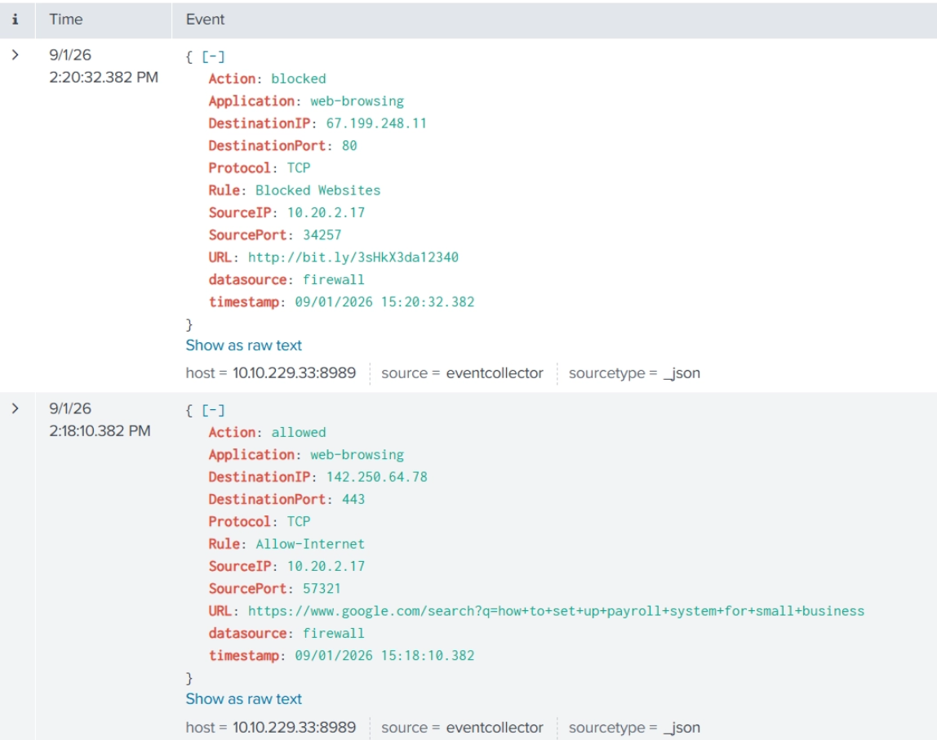Click datasource 'firewall' in the allowed event

(x=334, y=634)
